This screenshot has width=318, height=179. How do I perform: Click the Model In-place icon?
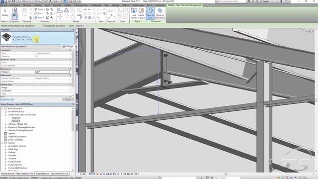tap(141, 13)
